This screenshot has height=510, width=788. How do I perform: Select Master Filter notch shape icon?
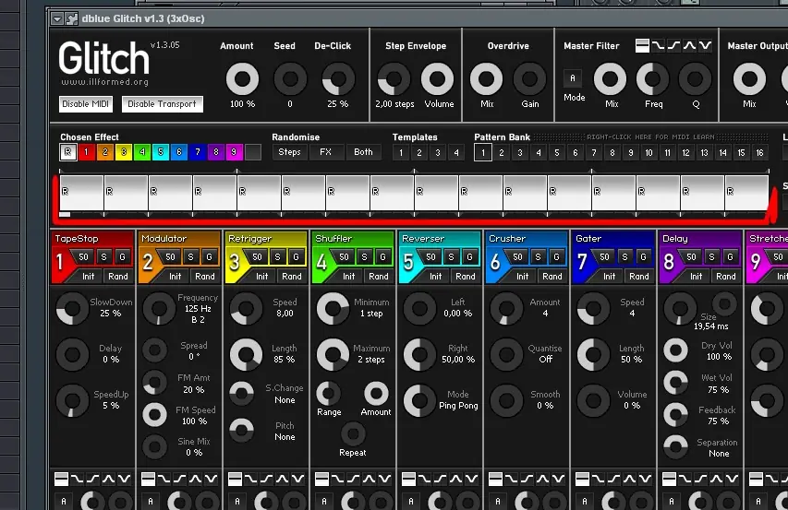point(705,45)
